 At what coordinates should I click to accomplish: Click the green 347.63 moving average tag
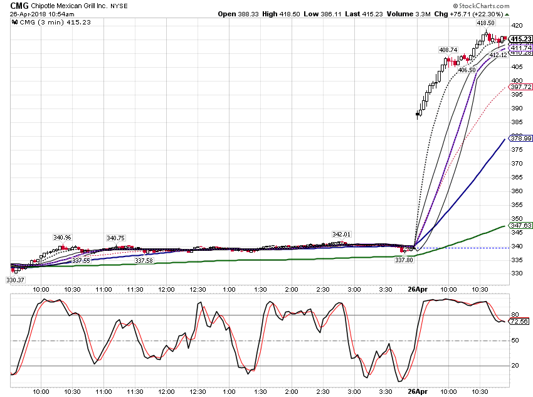click(520, 225)
